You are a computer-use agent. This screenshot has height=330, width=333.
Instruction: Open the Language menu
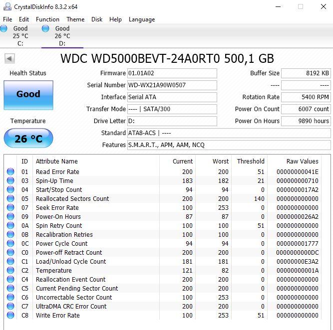click(142, 19)
